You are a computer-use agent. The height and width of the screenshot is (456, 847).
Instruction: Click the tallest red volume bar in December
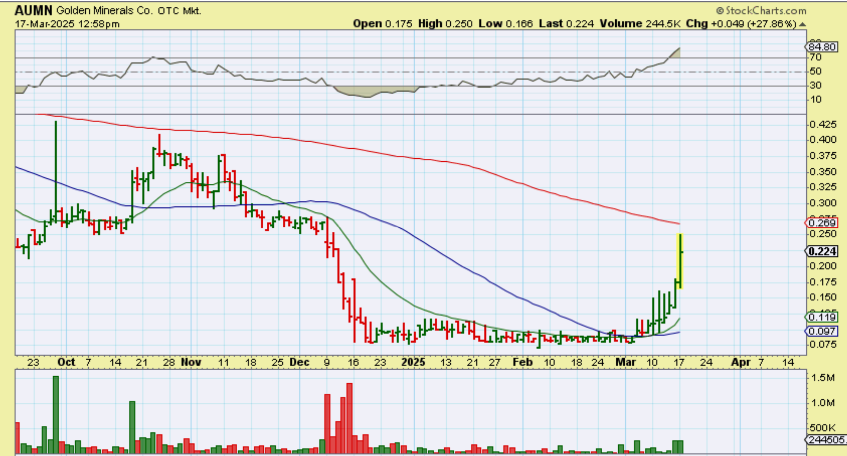pyautogui.click(x=349, y=417)
